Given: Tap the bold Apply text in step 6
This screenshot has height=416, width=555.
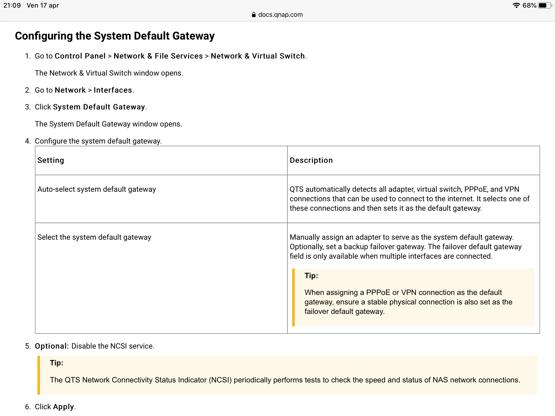Looking at the screenshot, I should [x=63, y=407].
